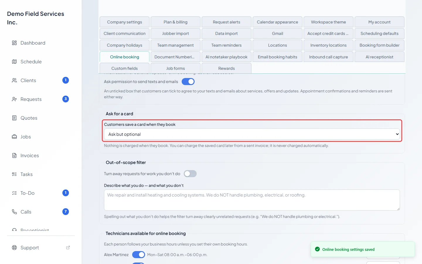Viewport: 422px width, 264px height.
Task: Open the Calendar appearance tab
Action: (x=278, y=22)
